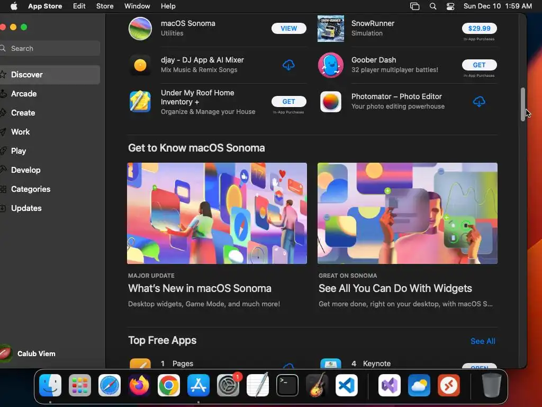Click GET for Goober Dash

coord(479,65)
